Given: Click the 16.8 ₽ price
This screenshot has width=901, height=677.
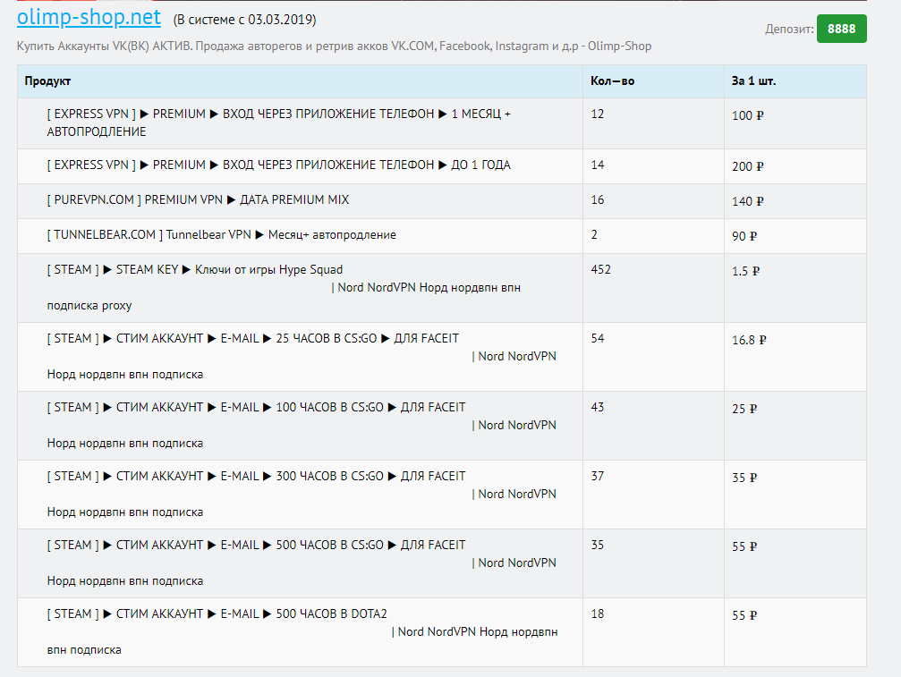Looking at the screenshot, I should (749, 341).
